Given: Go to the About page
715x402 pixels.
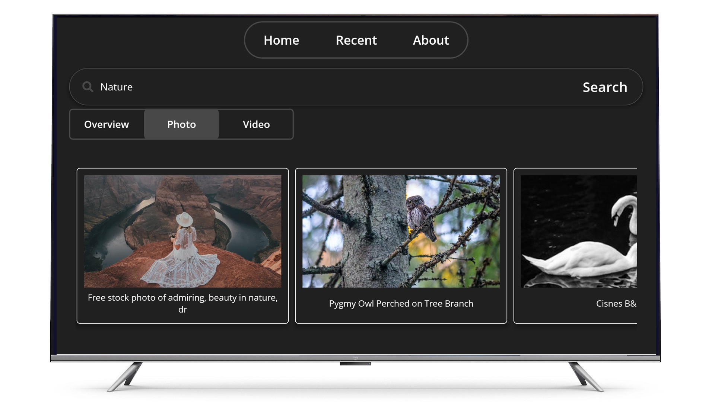Looking at the screenshot, I should (430, 40).
